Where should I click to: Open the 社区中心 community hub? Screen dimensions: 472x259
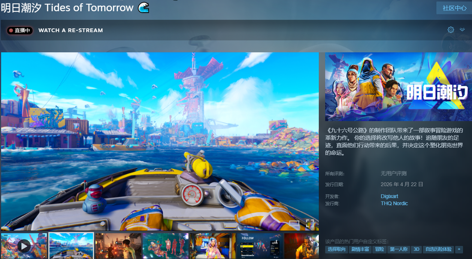[x=454, y=8]
